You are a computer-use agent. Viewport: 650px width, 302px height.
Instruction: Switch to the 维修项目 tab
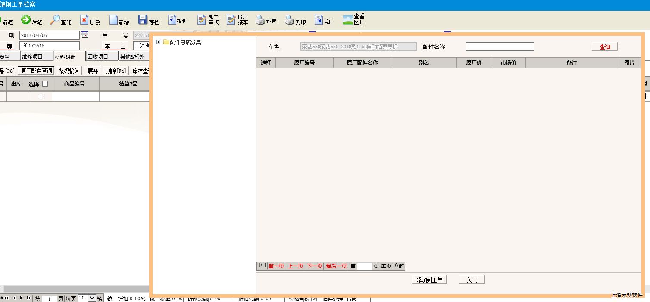32,56
